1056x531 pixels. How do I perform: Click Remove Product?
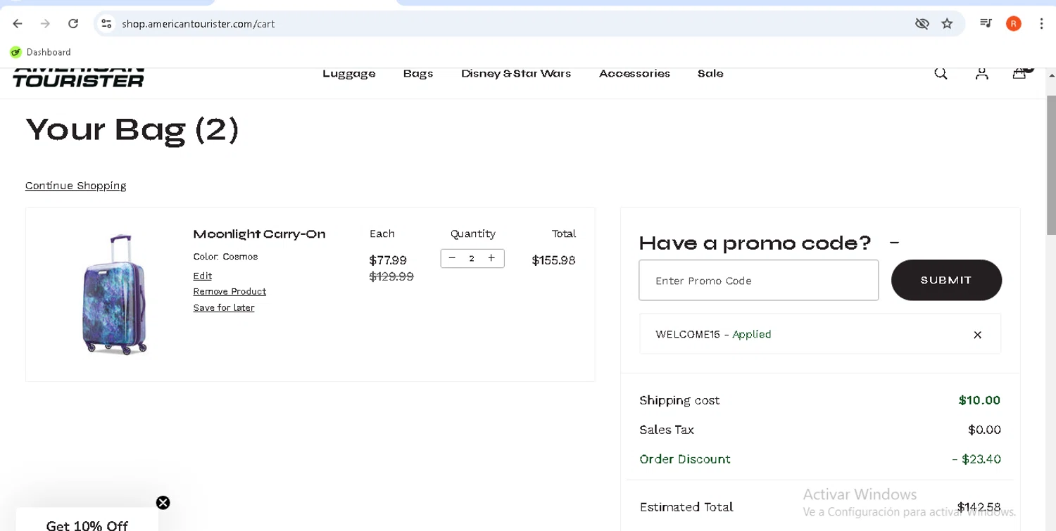(230, 291)
